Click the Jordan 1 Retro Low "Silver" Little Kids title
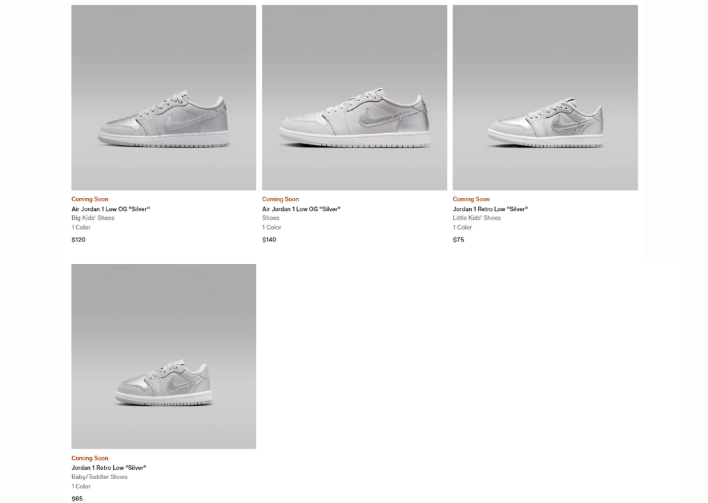Viewport: 708px width, 503px height. pyautogui.click(x=490, y=209)
